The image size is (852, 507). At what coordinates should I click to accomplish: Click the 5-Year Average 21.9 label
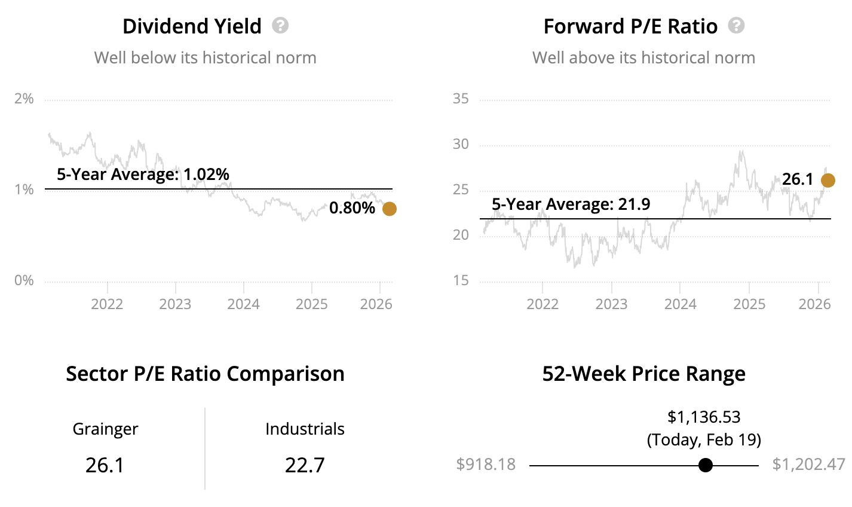[571, 204]
